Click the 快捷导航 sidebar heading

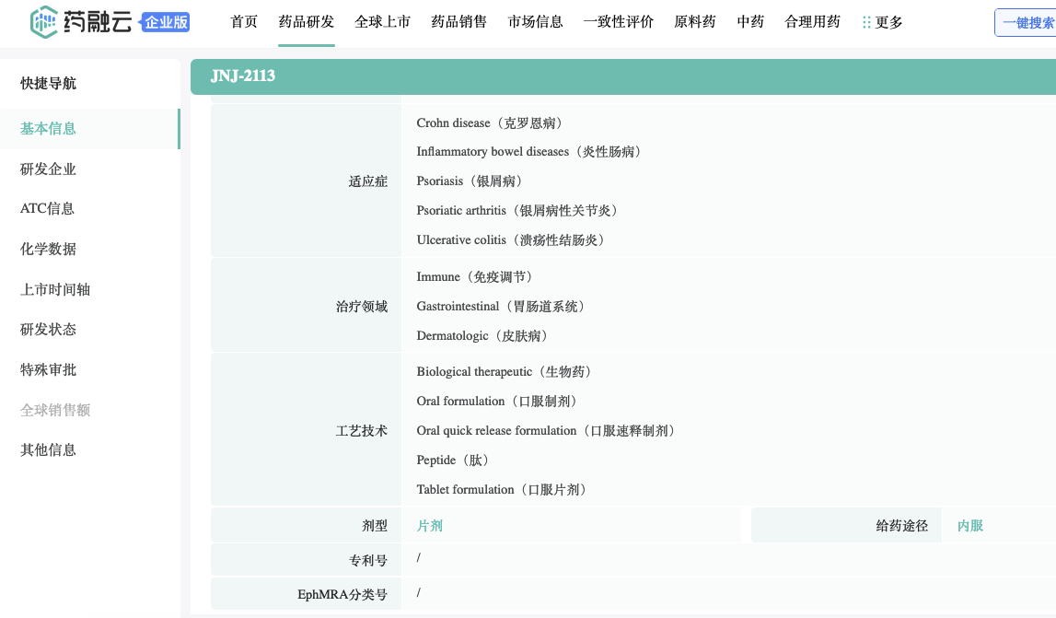tap(48, 84)
